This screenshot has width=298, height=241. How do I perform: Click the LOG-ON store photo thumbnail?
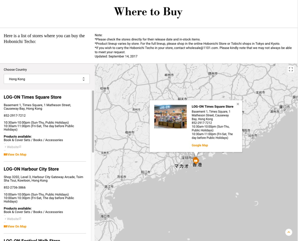pos(171,117)
